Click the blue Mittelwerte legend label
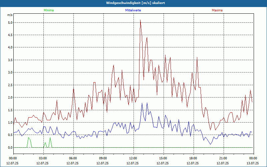This screenshot has height=167, width=267. click(133, 10)
